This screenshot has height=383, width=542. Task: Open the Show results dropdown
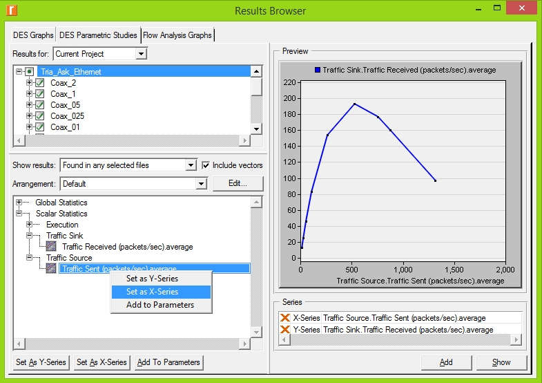tap(191, 165)
